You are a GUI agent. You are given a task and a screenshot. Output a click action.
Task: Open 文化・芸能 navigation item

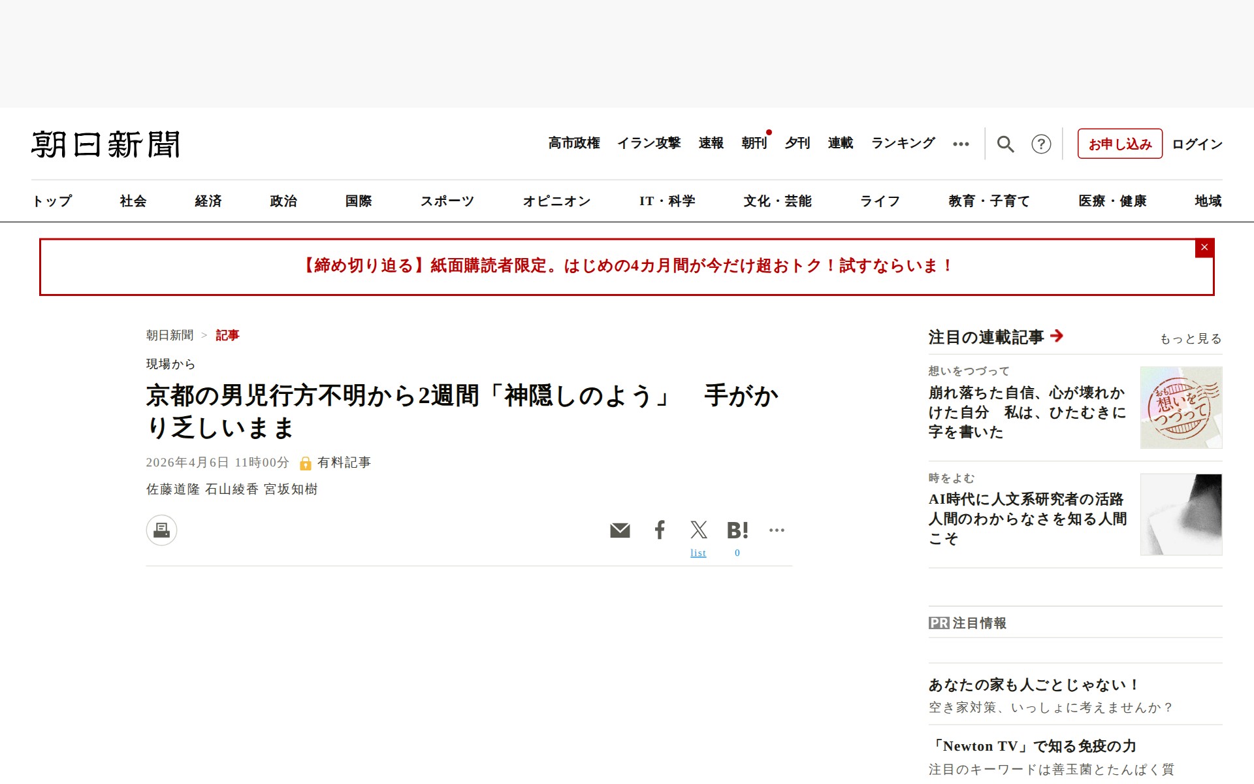pyautogui.click(x=777, y=201)
